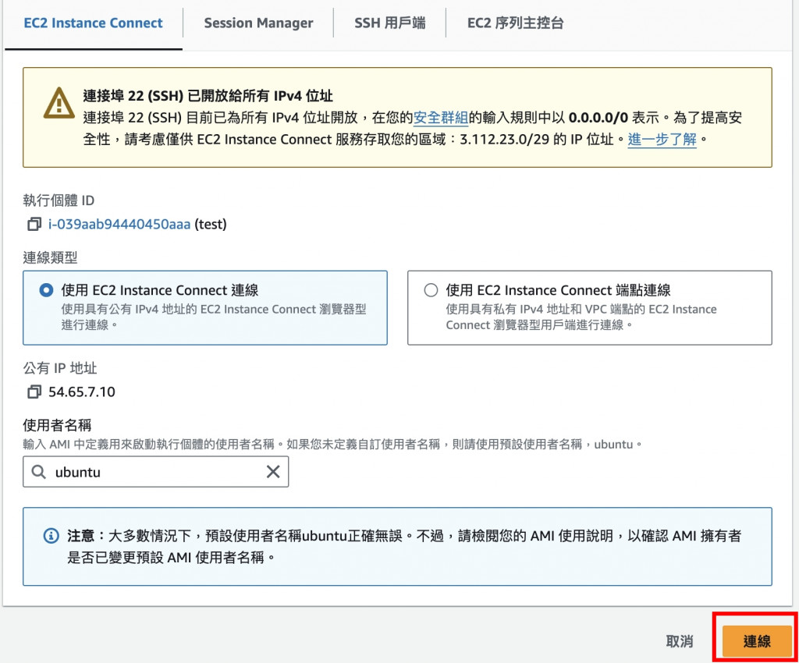Open the 安全群組 link in the warning
799x663 pixels.
click(x=440, y=118)
